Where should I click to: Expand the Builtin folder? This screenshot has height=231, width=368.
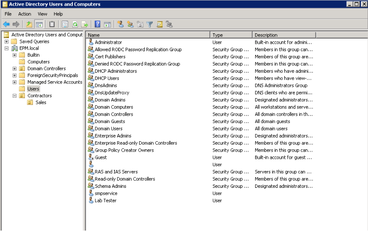pos(15,55)
